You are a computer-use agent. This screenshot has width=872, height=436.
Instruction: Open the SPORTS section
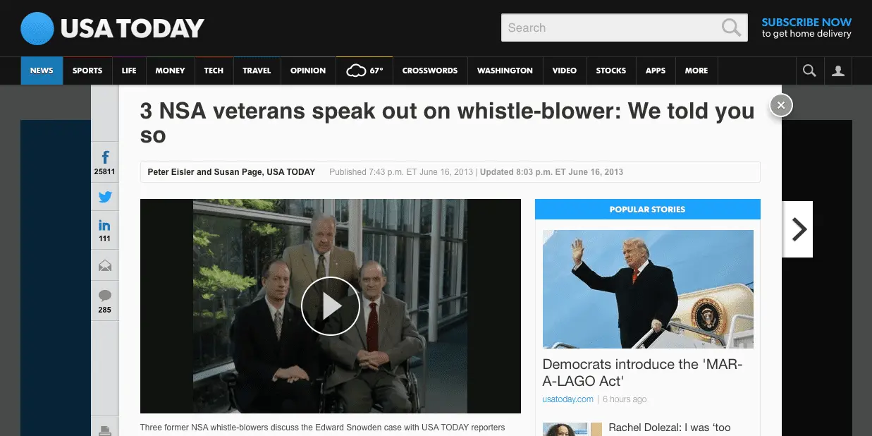coord(87,71)
